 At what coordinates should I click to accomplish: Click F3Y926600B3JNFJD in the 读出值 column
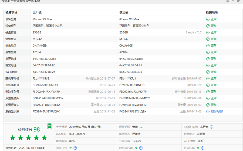pos(132,85)
